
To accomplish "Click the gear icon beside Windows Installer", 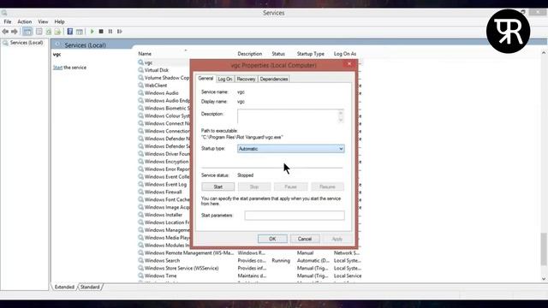I will (140, 215).
